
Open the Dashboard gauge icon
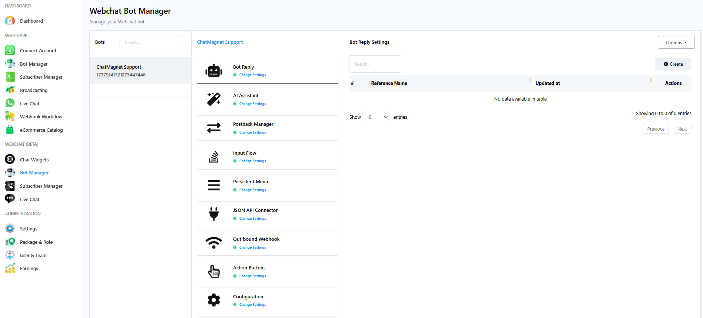click(10, 21)
